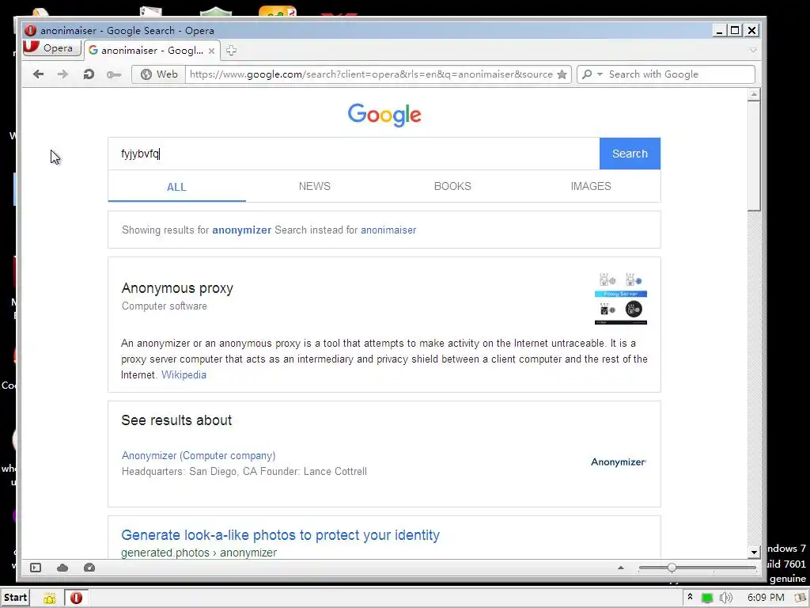Click the See results about heading

click(x=176, y=420)
